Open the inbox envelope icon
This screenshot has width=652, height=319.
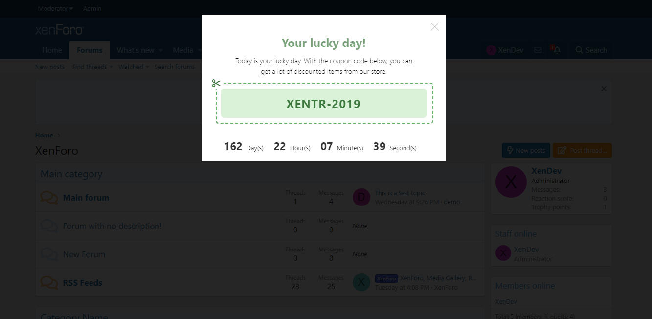(x=538, y=50)
